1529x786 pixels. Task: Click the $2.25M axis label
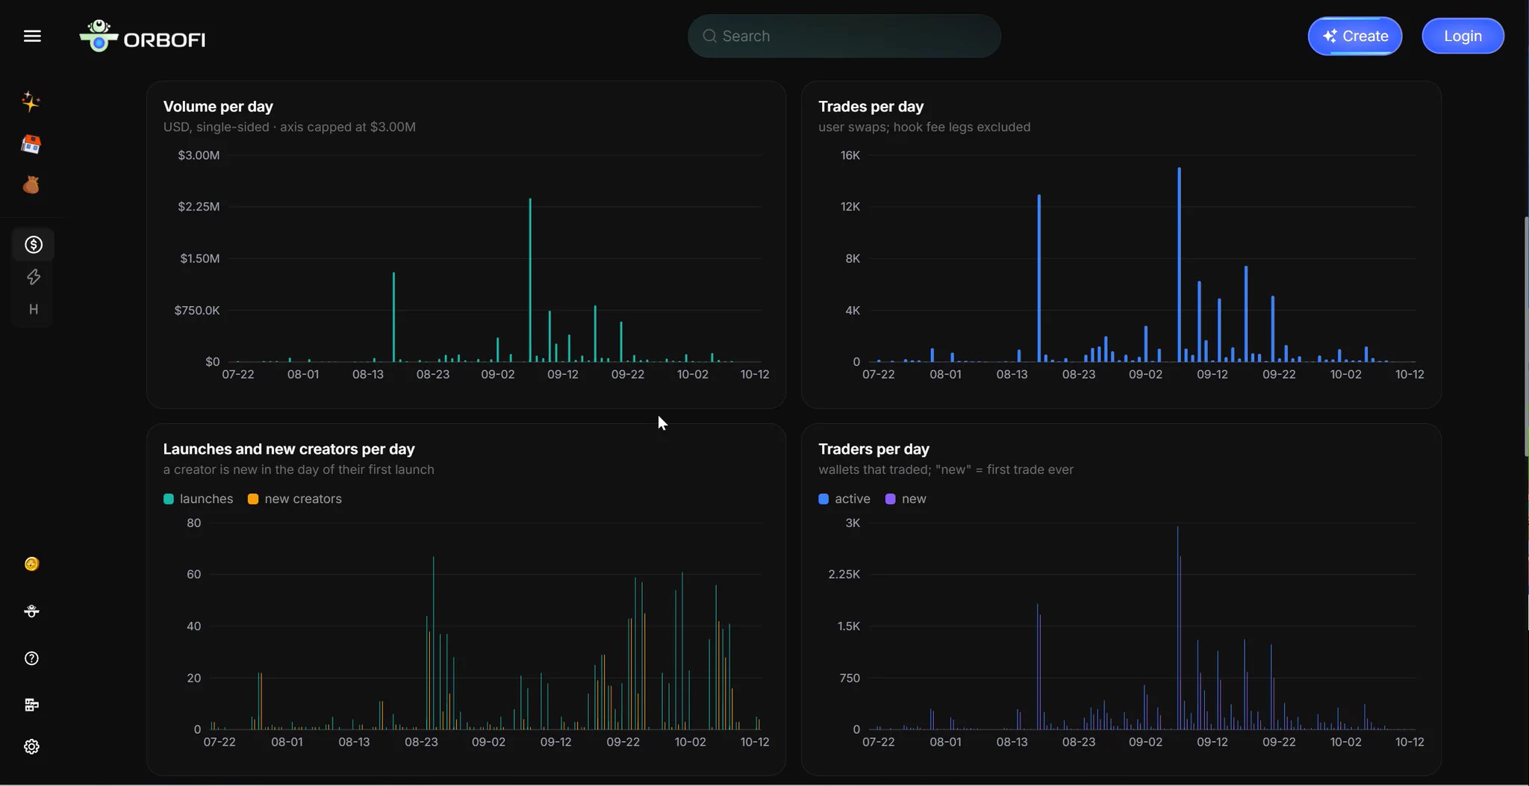tap(199, 206)
